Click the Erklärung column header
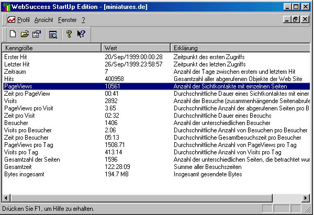Image resolution: width=314 pixels, height=215 pixels. [x=240, y=48]
